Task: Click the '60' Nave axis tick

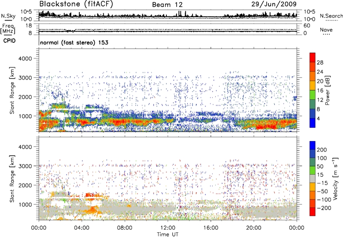Action: (x=307, y=26)
